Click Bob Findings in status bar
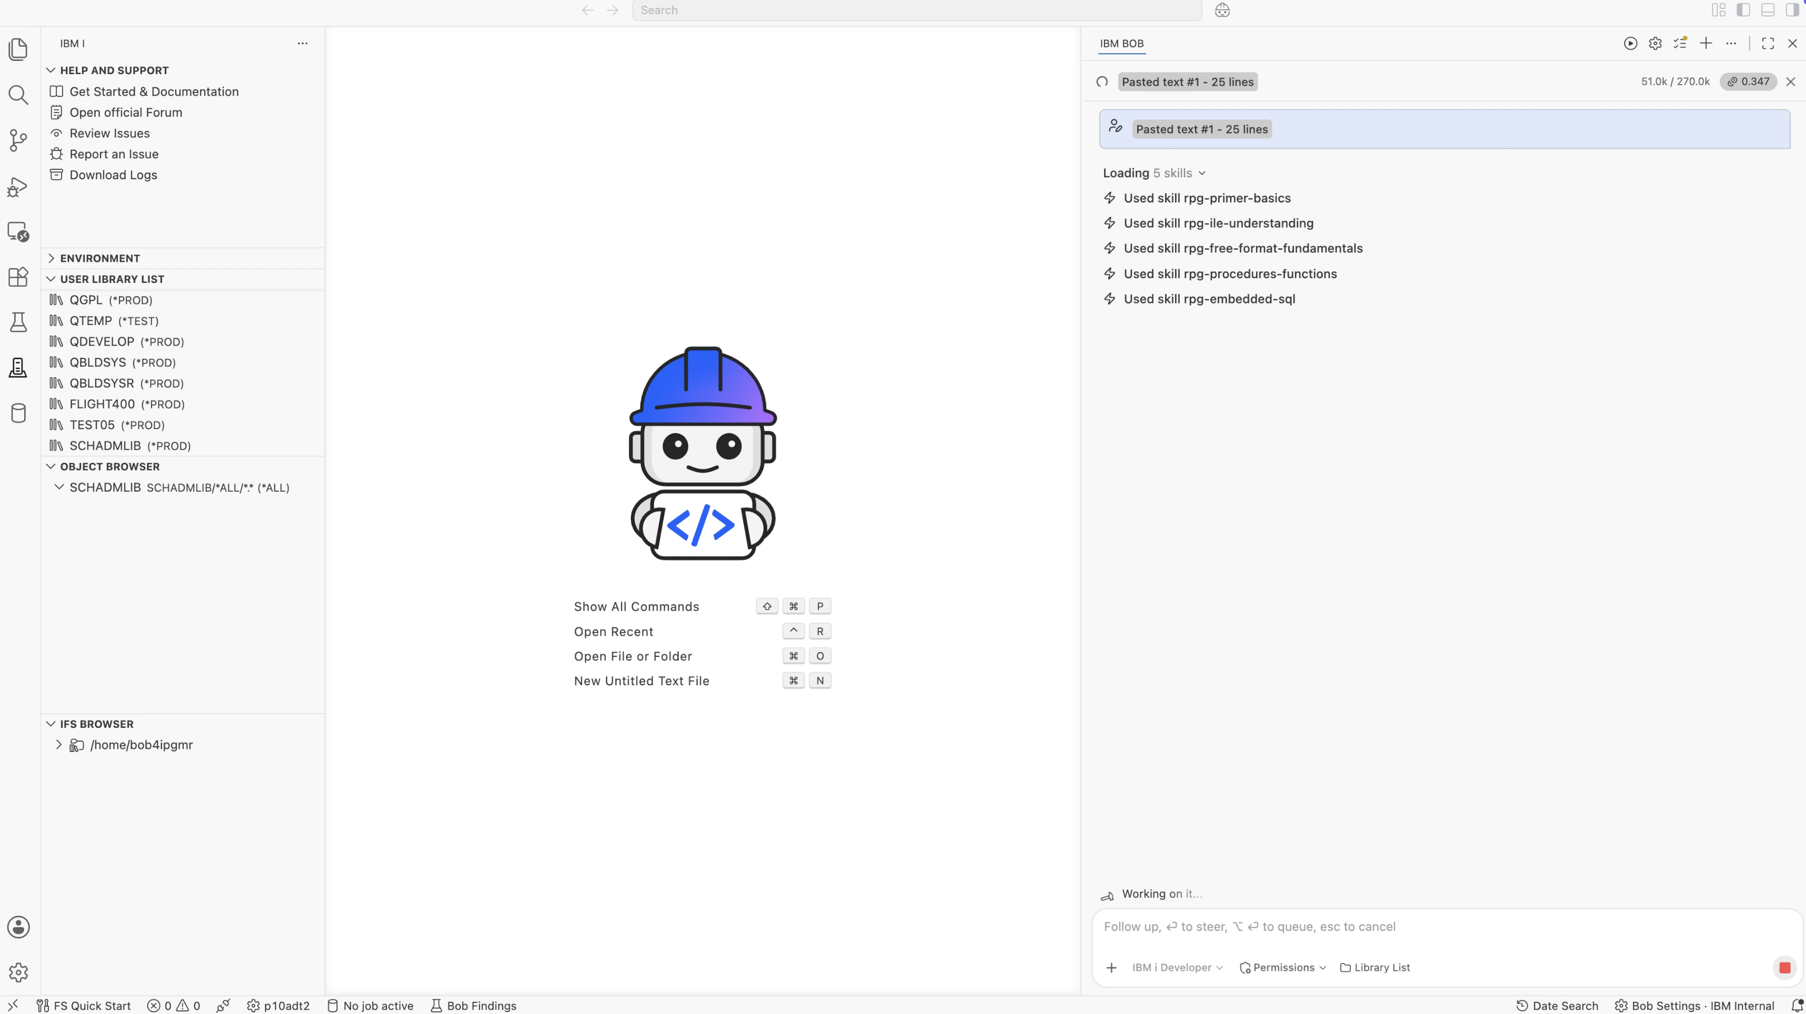Viewport: 1806px width, 1014px height. [473, 1006]
